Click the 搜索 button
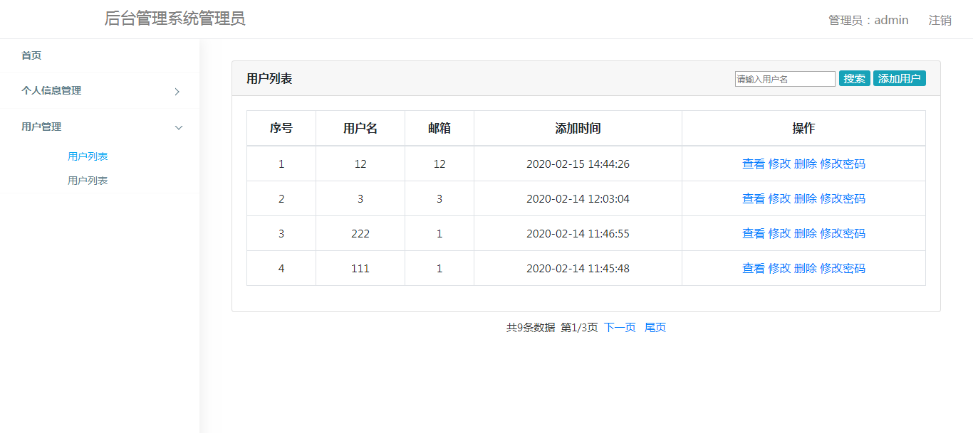This screenshot has width=973, height=433. [854, 78]
